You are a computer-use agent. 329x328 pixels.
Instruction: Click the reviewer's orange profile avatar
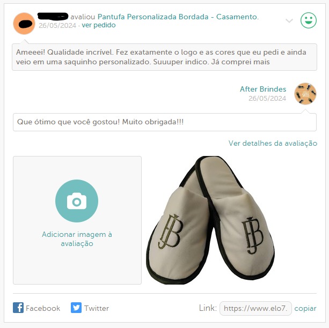coord(24,24)
